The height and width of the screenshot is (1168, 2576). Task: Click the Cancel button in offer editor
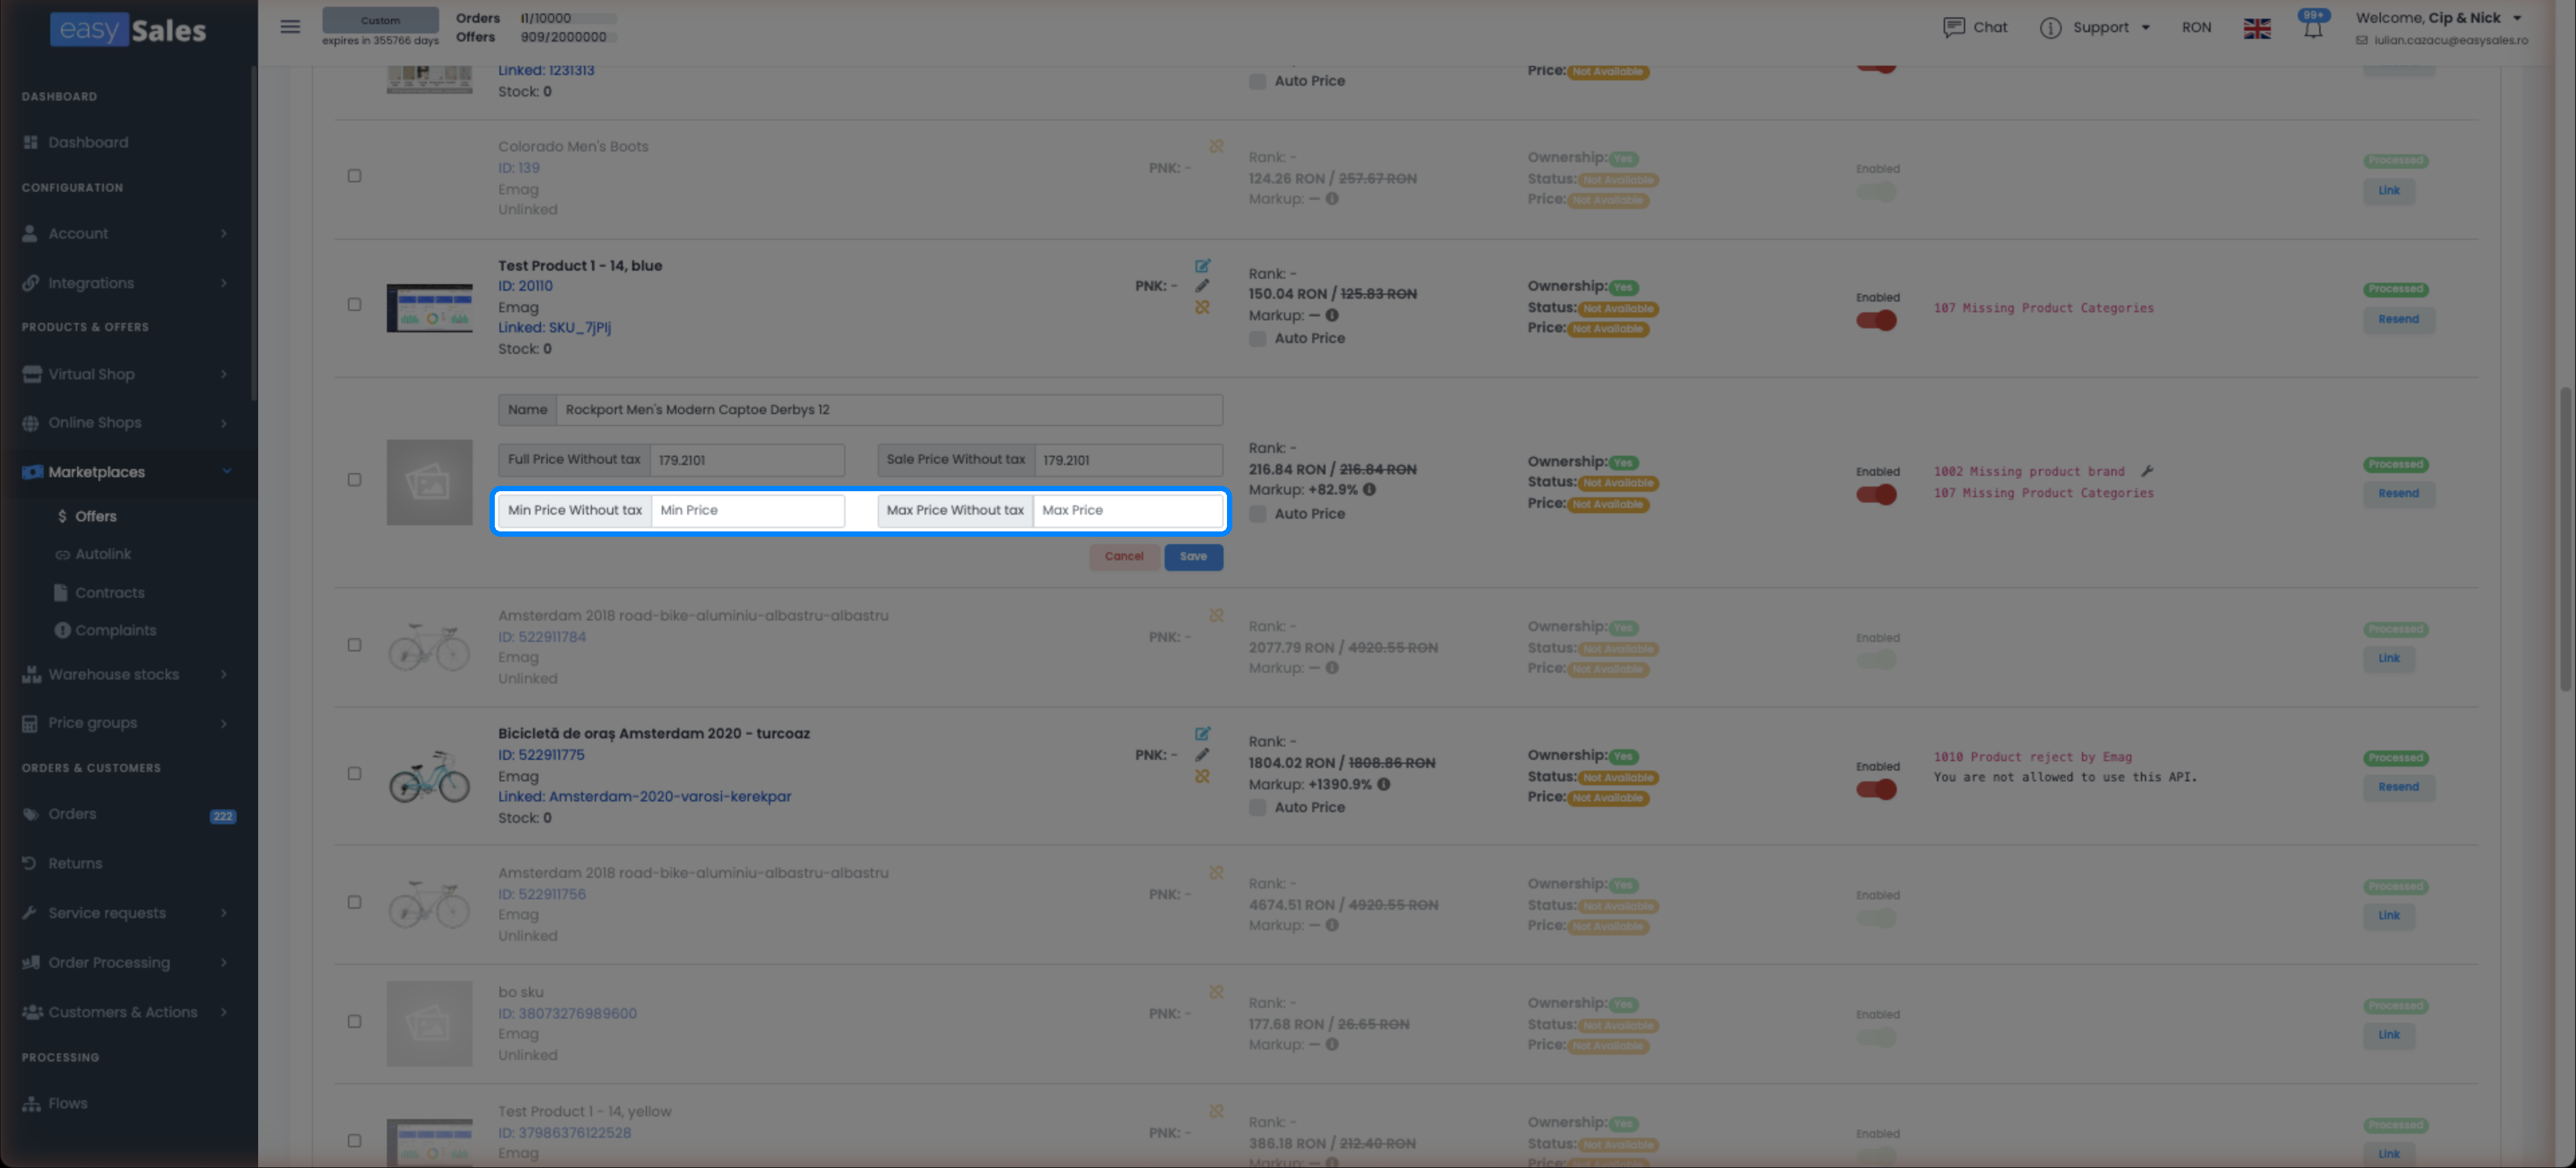click(x=1124, y=556)
